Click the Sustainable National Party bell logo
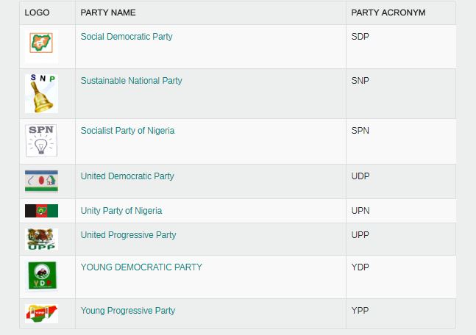This screenshot has width=476, height=335. (40, 93)
